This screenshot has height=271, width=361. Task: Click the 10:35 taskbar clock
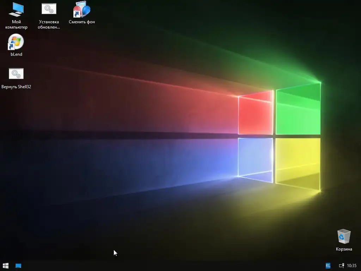click(351, 266)
